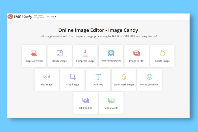Click the HEIC to JPG icon
Image resolution: width=198 pixels, height=132 pixels.
tap(86, 100)
